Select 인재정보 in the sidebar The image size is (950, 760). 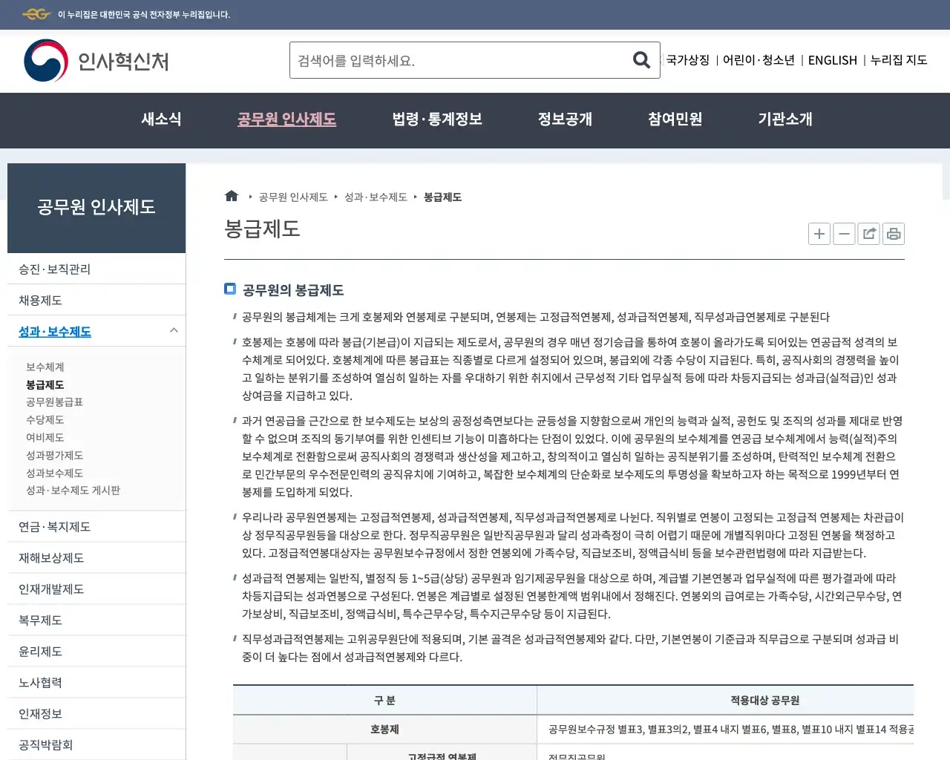(x=96, y=713)
